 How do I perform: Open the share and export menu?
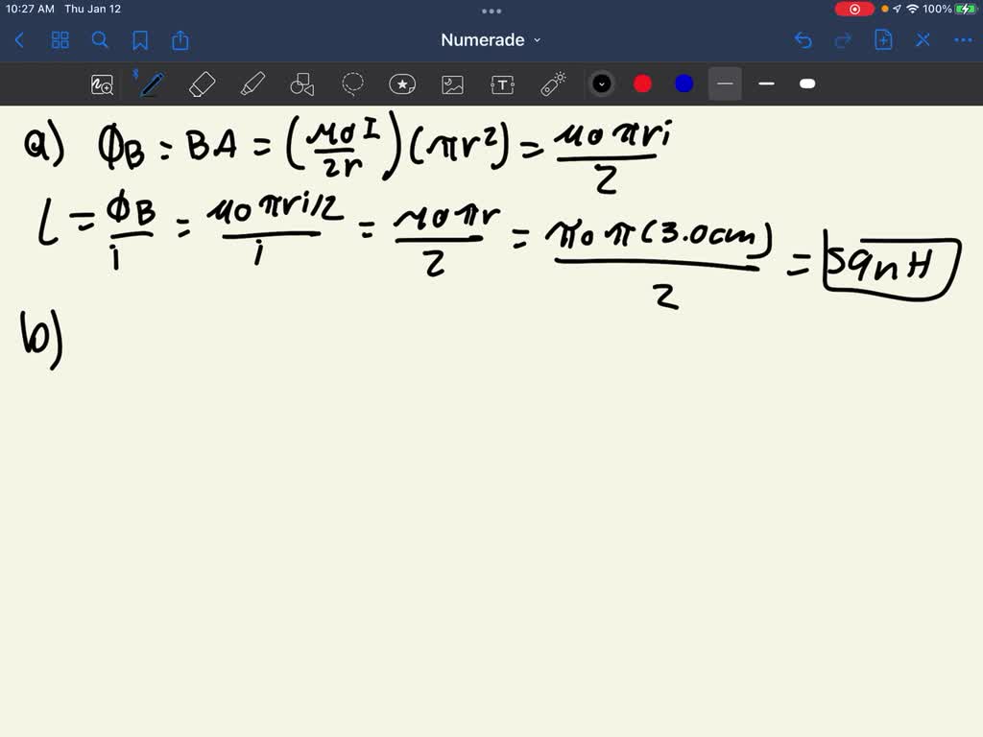point(180,40)
